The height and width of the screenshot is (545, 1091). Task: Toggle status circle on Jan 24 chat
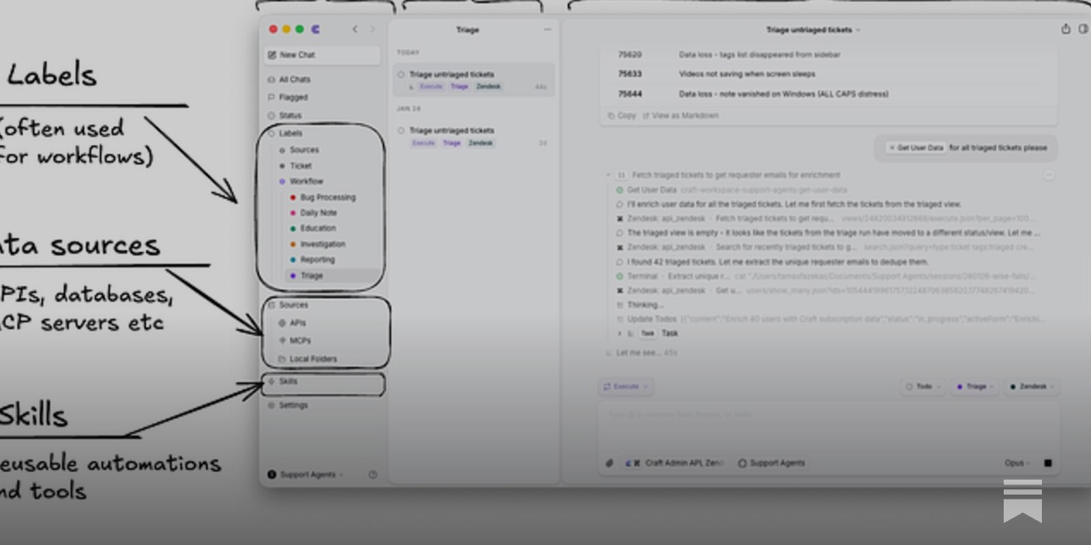pyautogui.click(x=401, y=130)
